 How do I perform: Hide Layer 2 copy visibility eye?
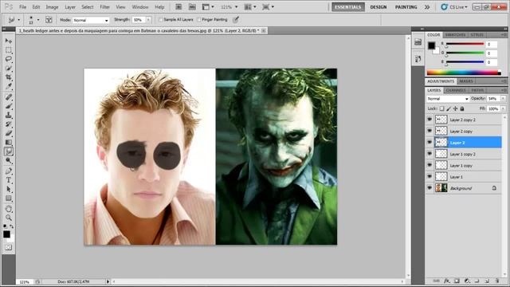[430, 131]
